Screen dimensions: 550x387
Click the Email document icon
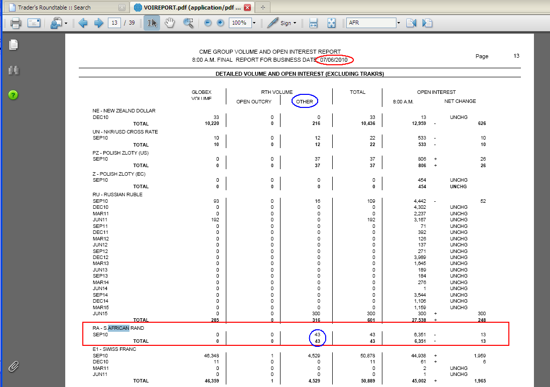pos(34,23)
